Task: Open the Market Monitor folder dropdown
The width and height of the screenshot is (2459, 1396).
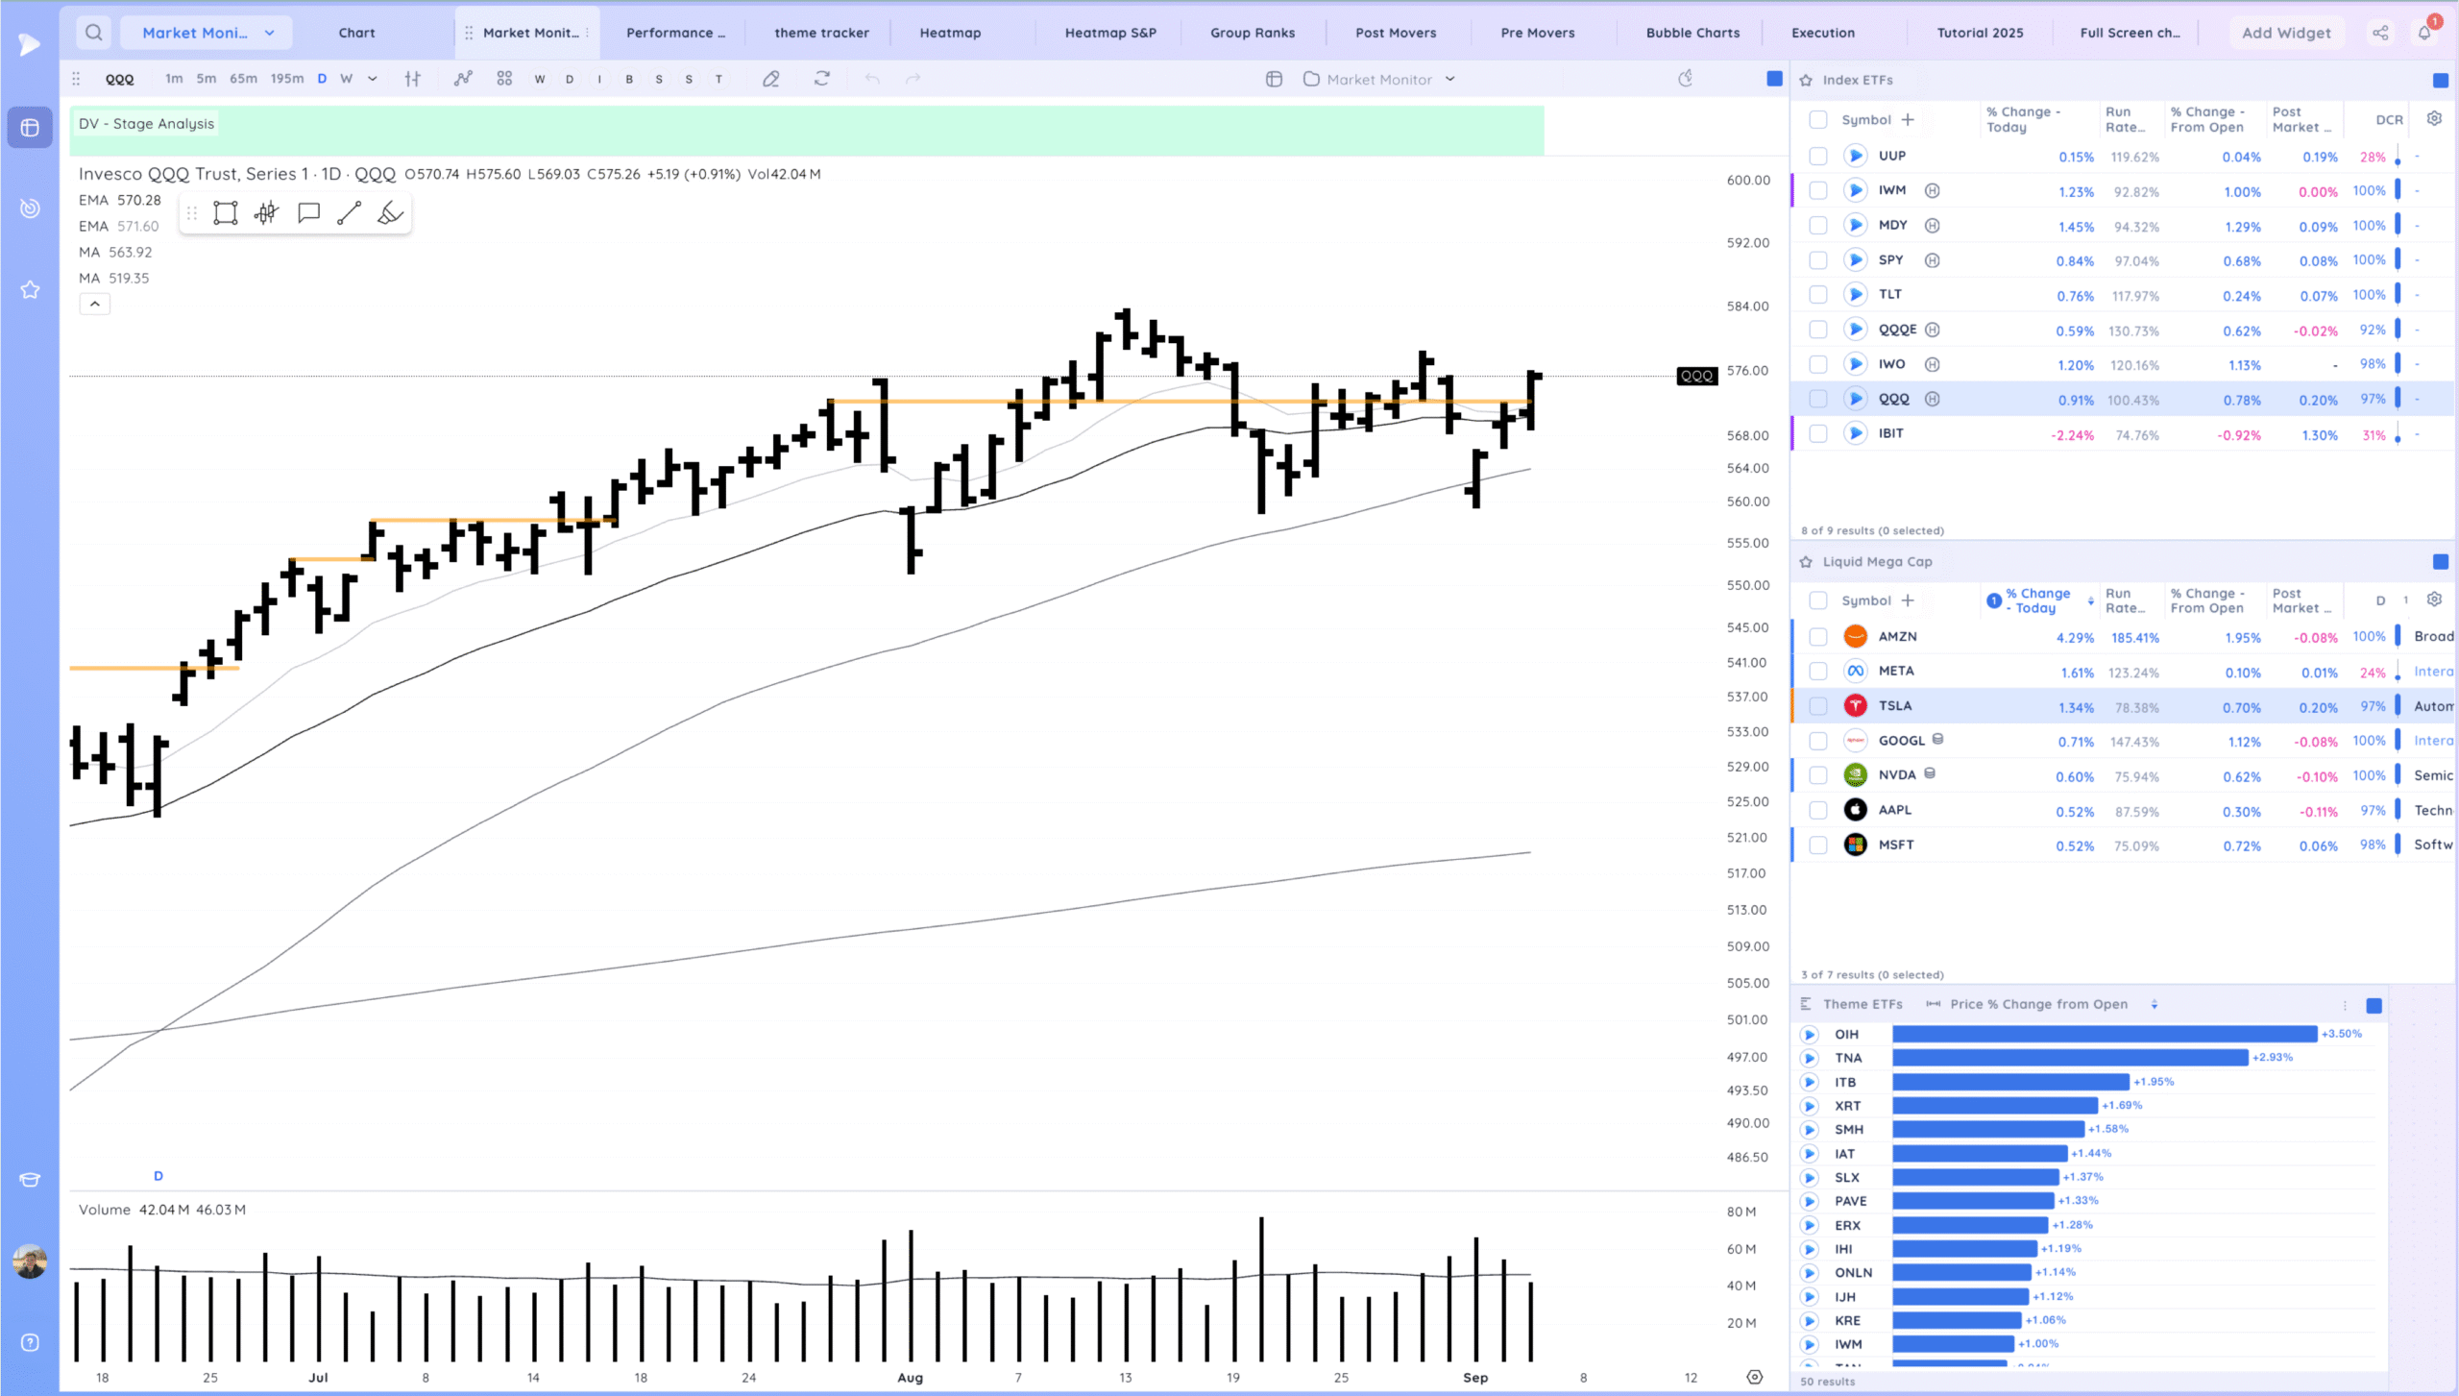Action: 1379,79
